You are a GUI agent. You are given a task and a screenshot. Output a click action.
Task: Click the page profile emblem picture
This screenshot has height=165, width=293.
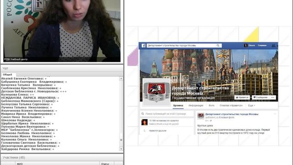point(157,92)
